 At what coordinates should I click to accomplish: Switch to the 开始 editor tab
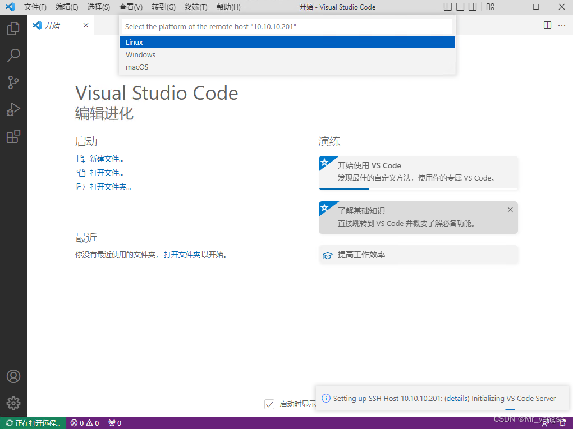(60, 25)
